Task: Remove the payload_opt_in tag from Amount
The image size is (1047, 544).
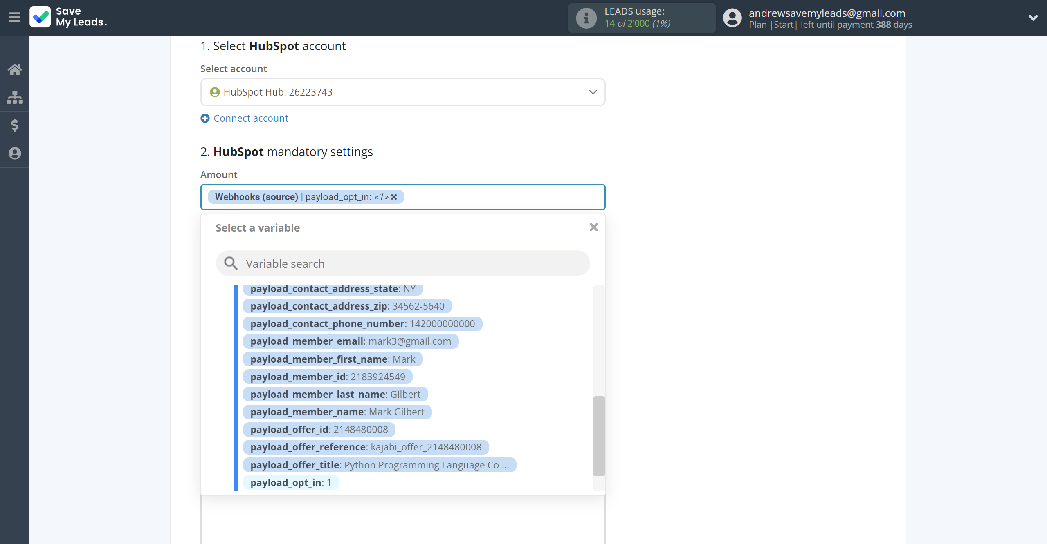Action: (394, 197)
